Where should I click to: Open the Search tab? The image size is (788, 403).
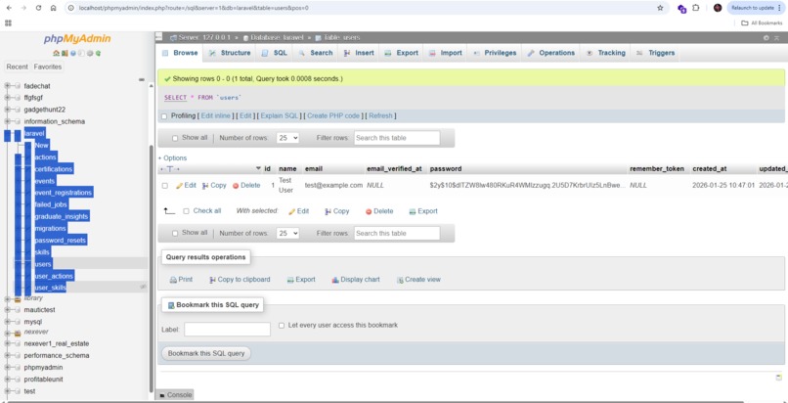[316, 53]
